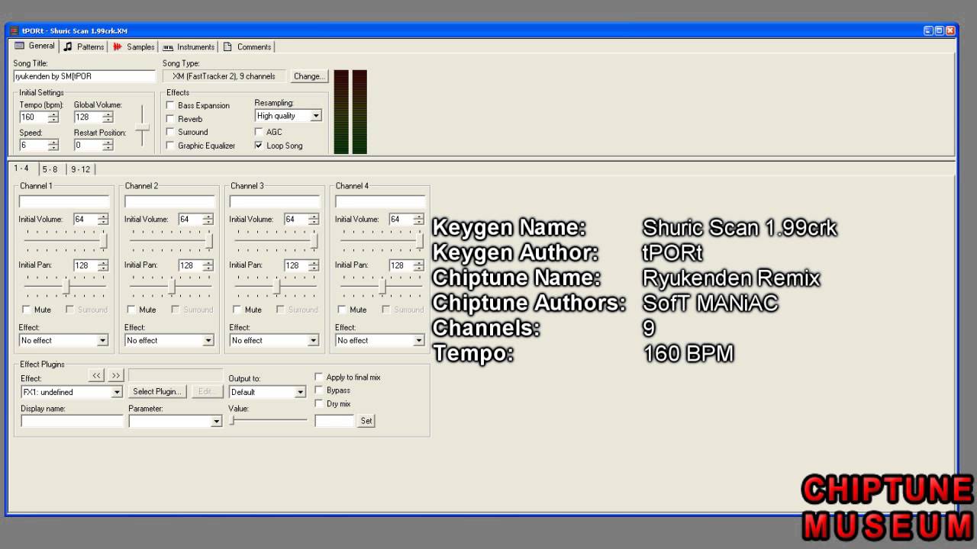Click the app icon in the title bar
The width and height of the screenshot is (977, 549).
14,30
